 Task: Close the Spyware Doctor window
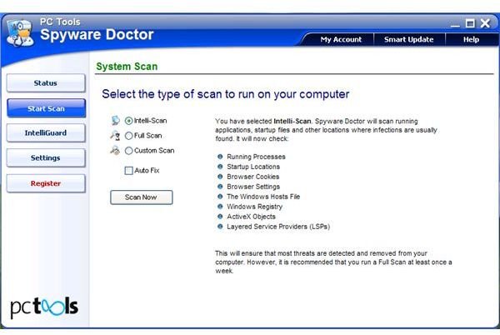[485, 23]
